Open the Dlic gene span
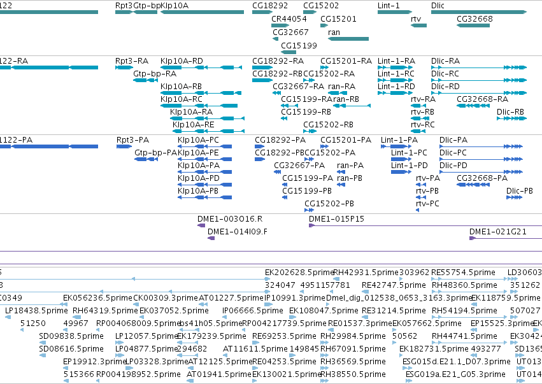Viewport: 542px width, 384px height. pos(479,12)
